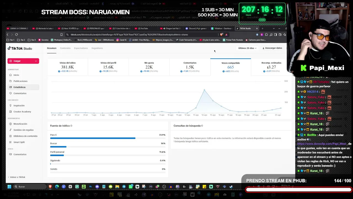This screenshot has width=353, height=199.
Task: Click the 14 ago peak point on chart
Action: [x=204, y=90]
